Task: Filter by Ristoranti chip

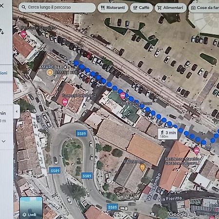Action: pos(113,8)
